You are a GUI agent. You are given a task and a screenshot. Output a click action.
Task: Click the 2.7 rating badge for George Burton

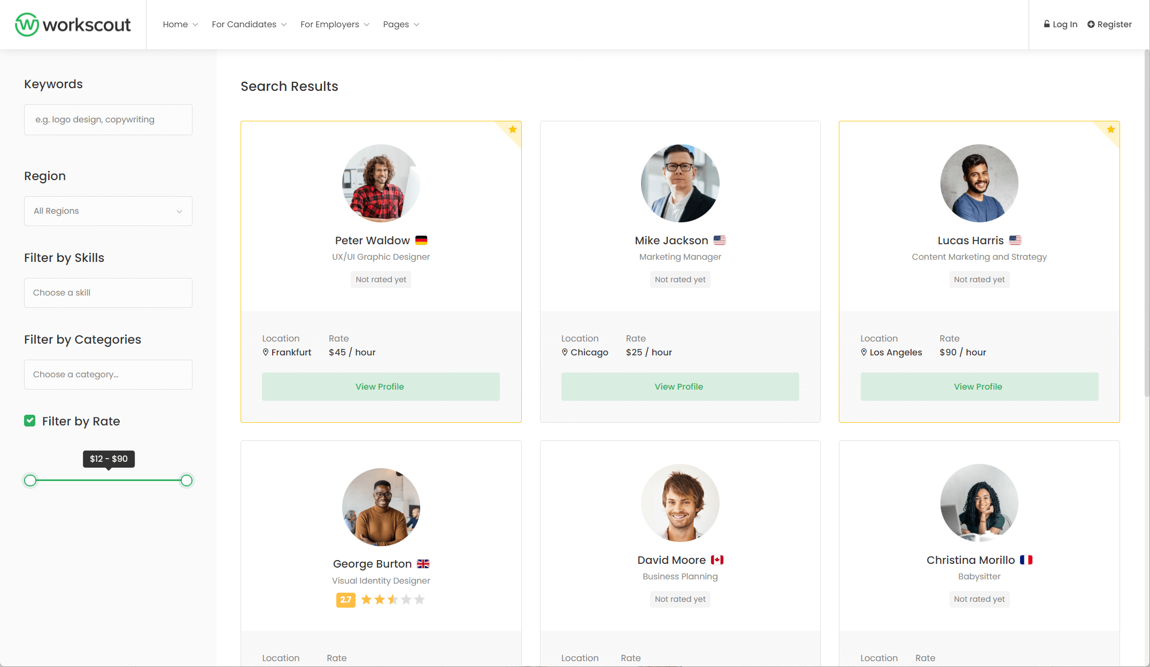(x=346, y=600)
